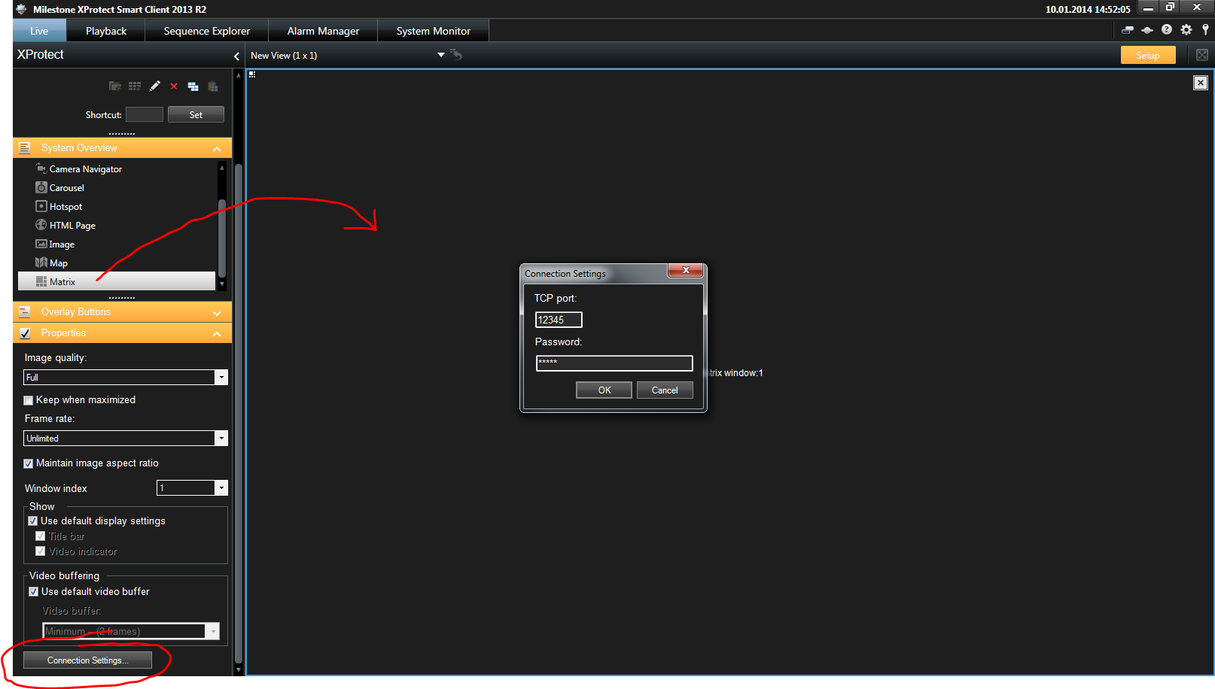Open the Sequence Explorer tab
The image size is (1215, 689).
[207, 31]
